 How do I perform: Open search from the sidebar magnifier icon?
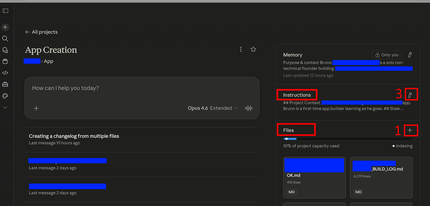tap(5, 39)
